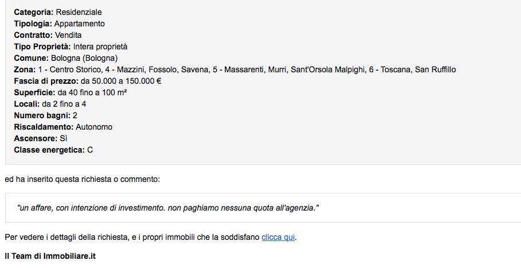Click the bold "Zona:" label
Viewport: 521px width, 268px height.
[x=24, y=69]
